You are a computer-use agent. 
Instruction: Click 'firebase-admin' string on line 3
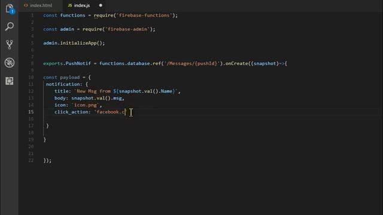[x=127, y=29]
